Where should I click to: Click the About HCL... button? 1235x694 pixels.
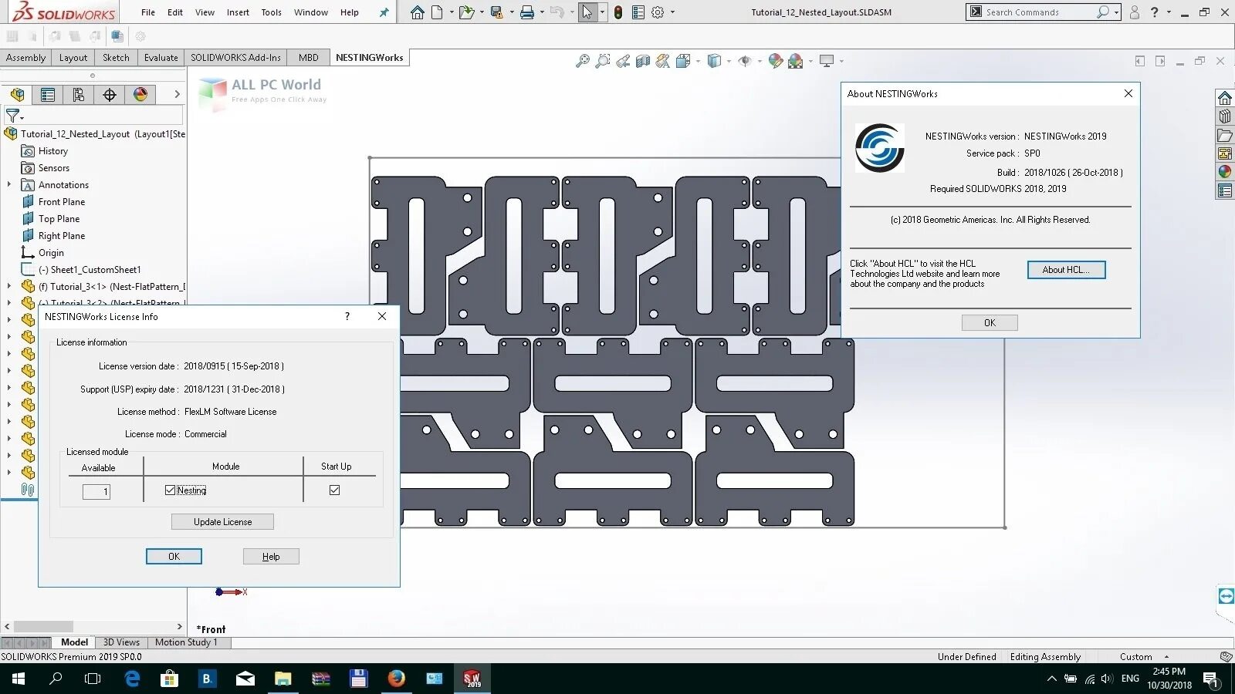click(1066, 270)
